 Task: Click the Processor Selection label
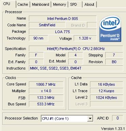click(21, 118)
